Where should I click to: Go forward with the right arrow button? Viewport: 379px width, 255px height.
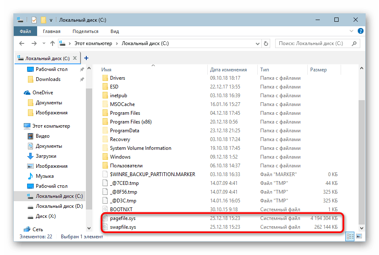pyautogui.click(x=34, y=43)
